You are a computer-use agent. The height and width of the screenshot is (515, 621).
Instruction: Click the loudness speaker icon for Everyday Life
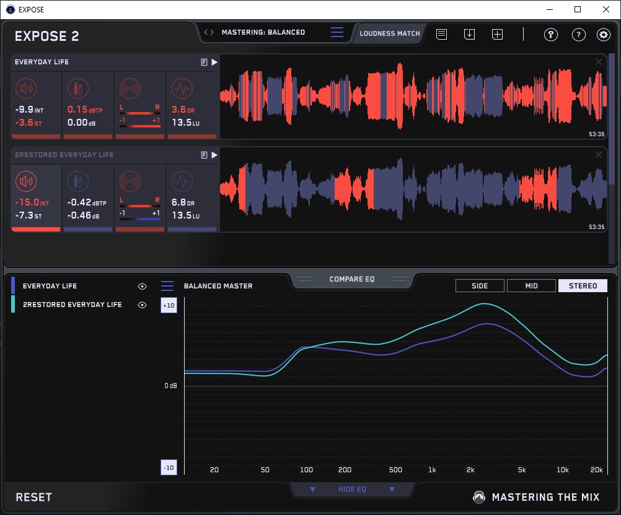tap(27, 89)
